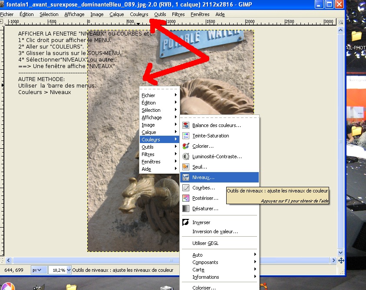Click the Teinte-Saturation icon
This screenshot has width=366, height=290.
(186, 136)
